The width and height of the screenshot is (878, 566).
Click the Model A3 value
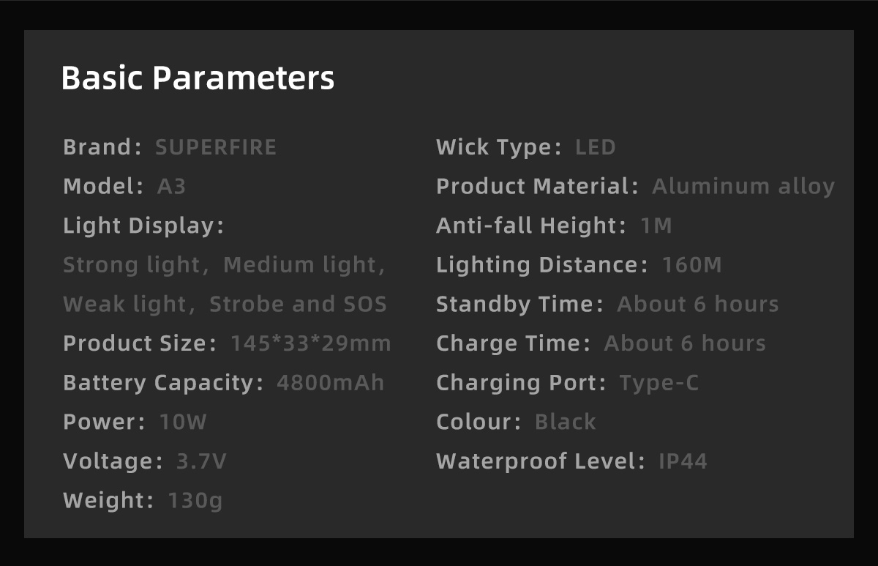(172, 187)
